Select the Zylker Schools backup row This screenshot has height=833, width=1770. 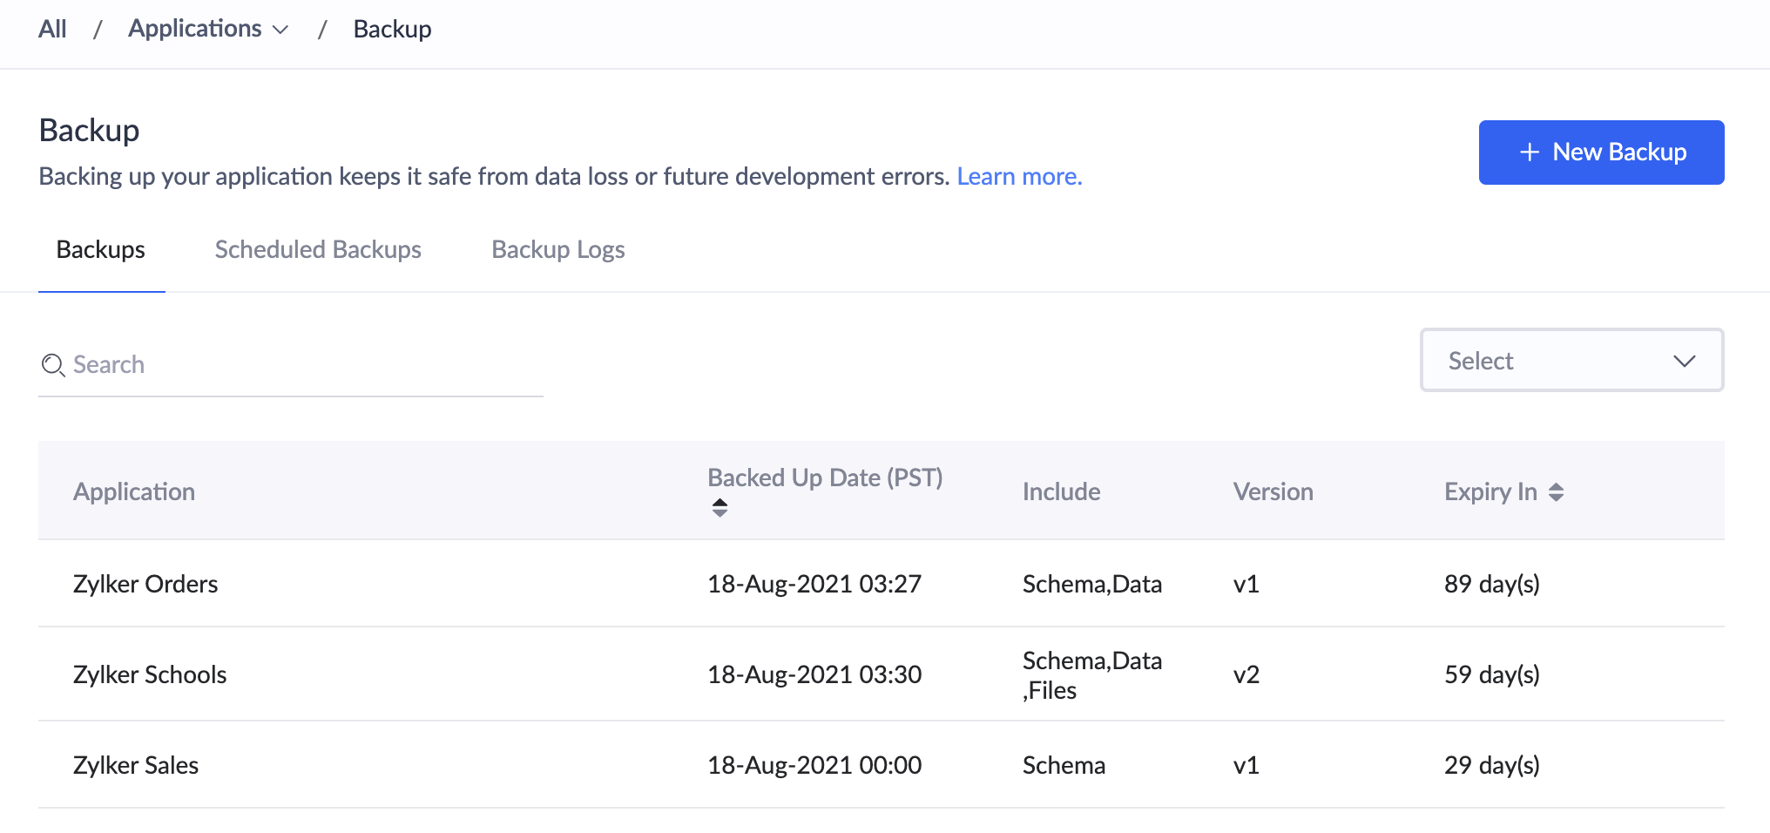pyautogui.click(x=150, y=674)
